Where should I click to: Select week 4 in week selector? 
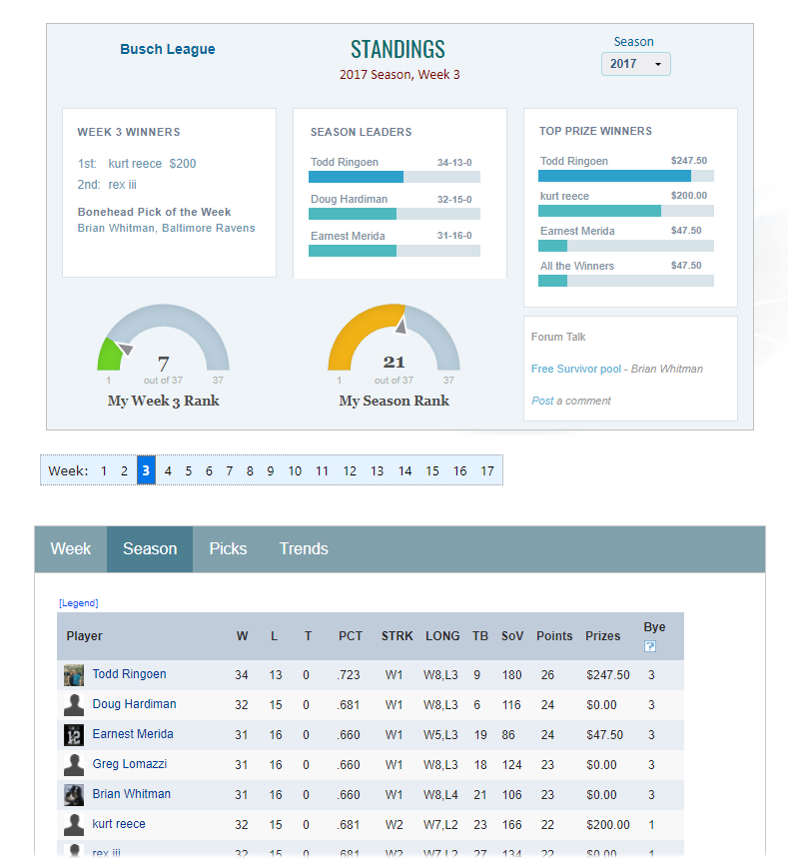tap(168, 471)
